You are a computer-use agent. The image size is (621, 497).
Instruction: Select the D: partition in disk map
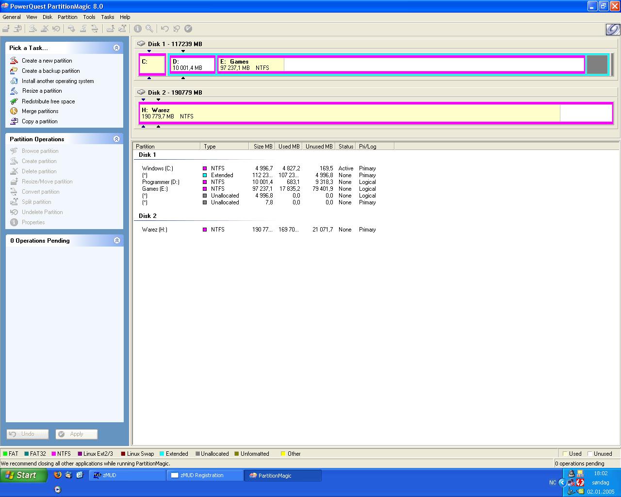point(193,65)
